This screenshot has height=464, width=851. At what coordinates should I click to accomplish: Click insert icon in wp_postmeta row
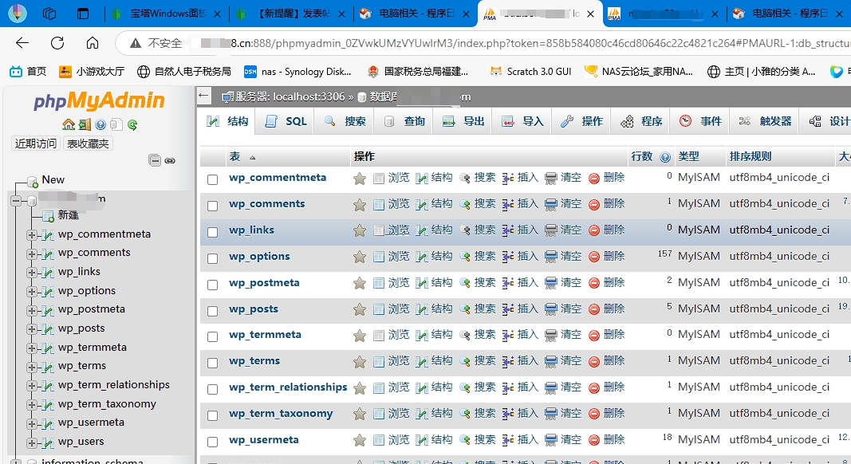pos(508,283)
